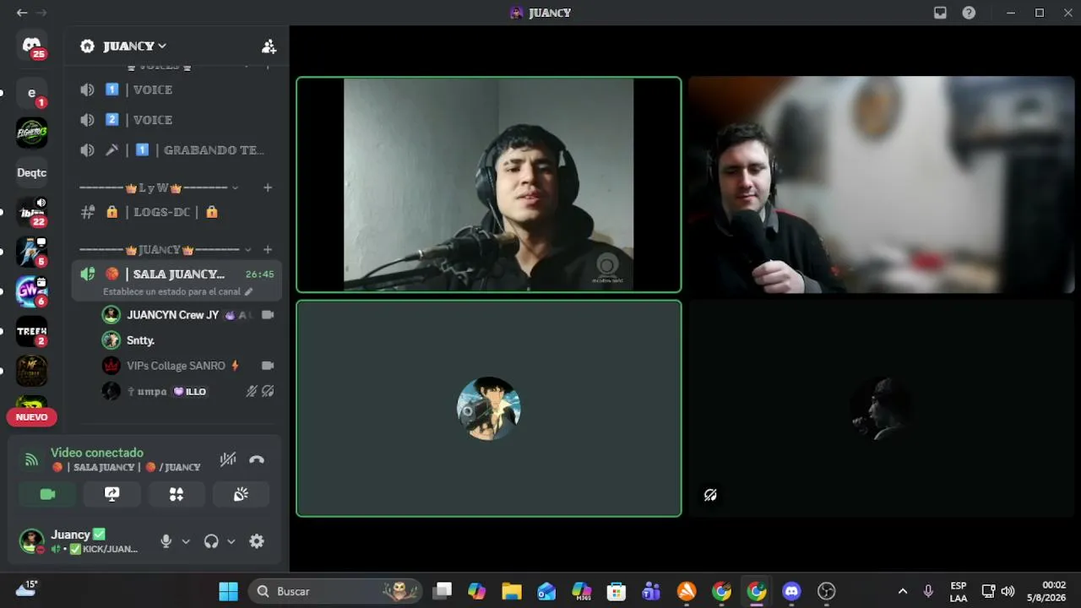Select the umpa user in voice list
The image size is (1081, 608).
(x=187, y=391)
